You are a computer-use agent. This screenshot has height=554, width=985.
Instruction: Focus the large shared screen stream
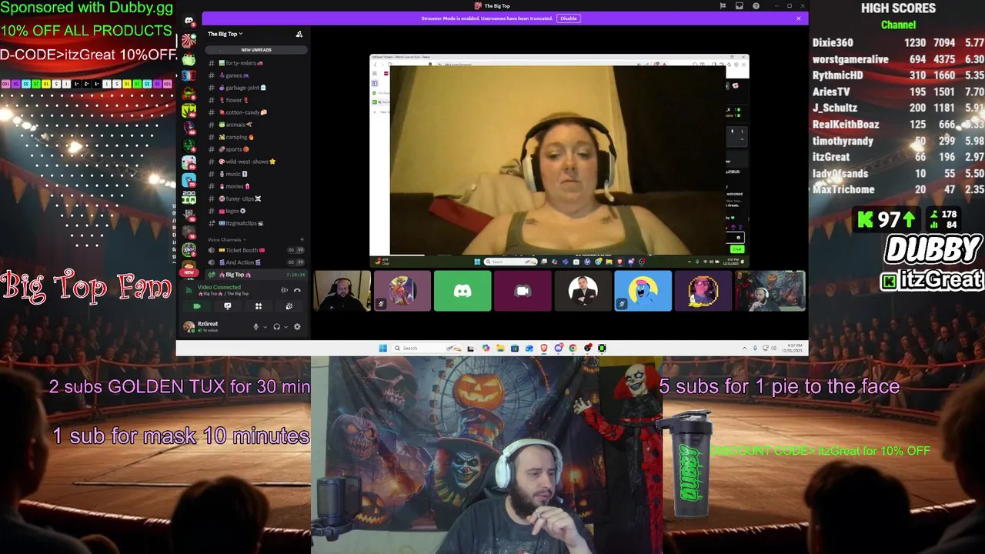pyautogui.click(x=559, y=160)
